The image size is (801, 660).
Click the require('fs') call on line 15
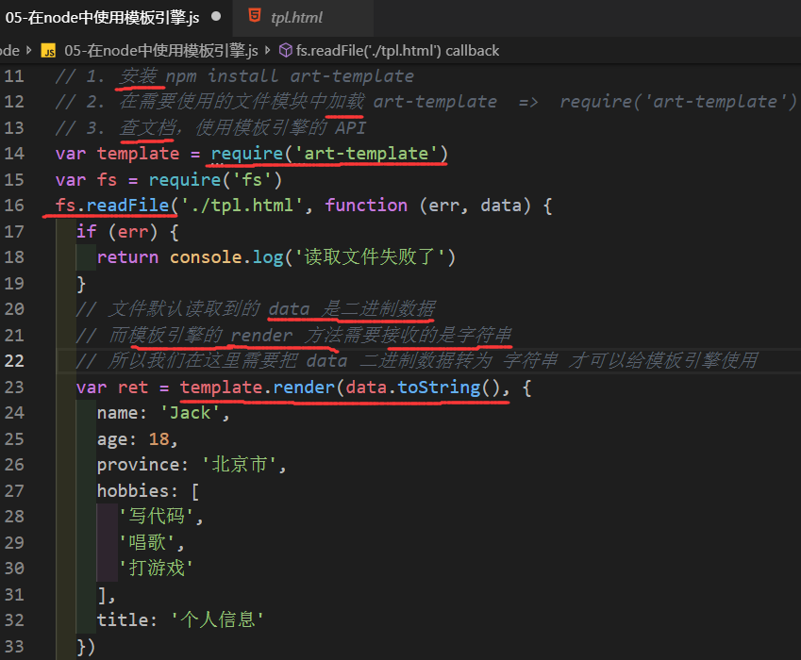point(215,180)
